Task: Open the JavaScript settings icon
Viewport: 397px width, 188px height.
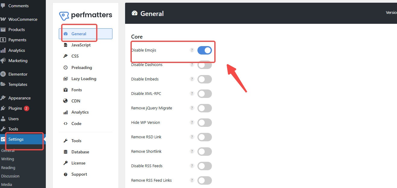Action: tap(65, 45)
